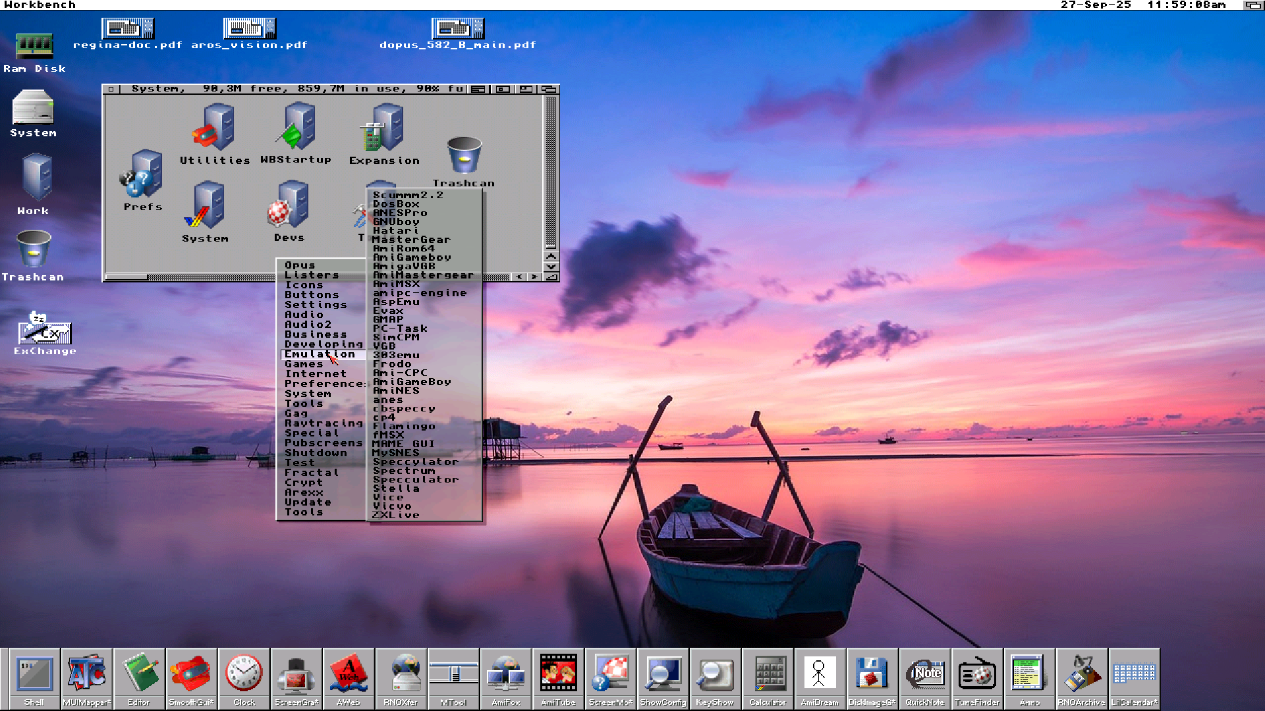Image resolution: width=1265 pixels, height=711 pixels.
Task: Select Stella from the Emulation submenu
Action: pos(396,488)
